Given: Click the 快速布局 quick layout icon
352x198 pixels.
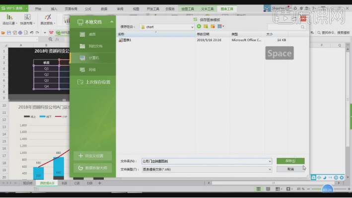Looking at the screenshot, I should coord(27,17).
